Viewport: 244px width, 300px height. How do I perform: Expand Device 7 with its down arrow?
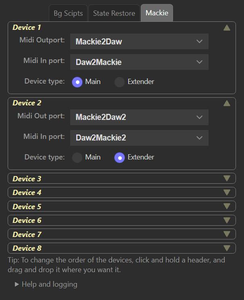tap(227, 234)
